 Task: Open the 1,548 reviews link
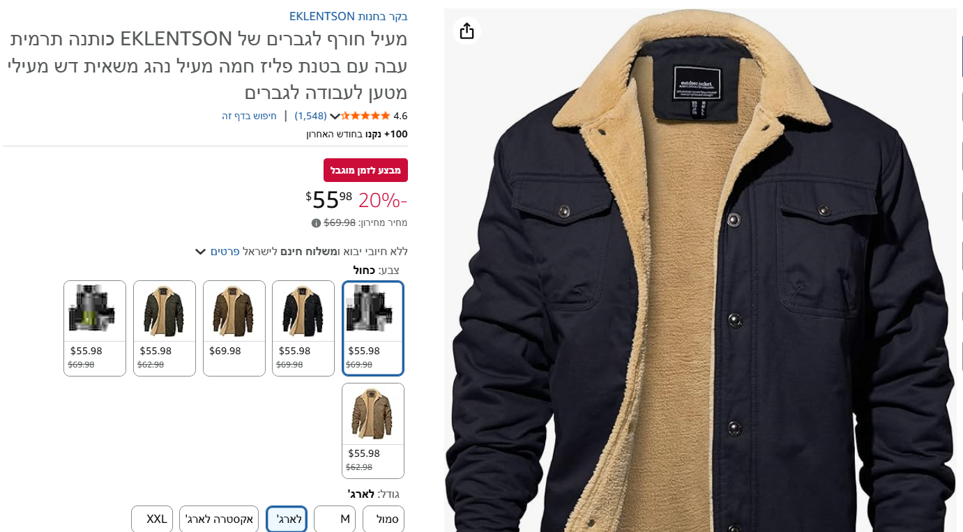click(x=310, y=116)
